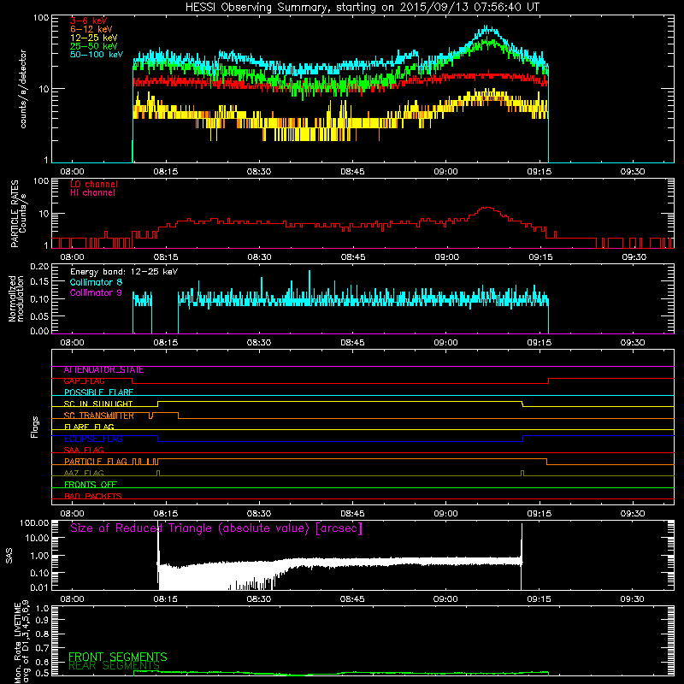Select the 25-50 keV legend label

point(94,46)
